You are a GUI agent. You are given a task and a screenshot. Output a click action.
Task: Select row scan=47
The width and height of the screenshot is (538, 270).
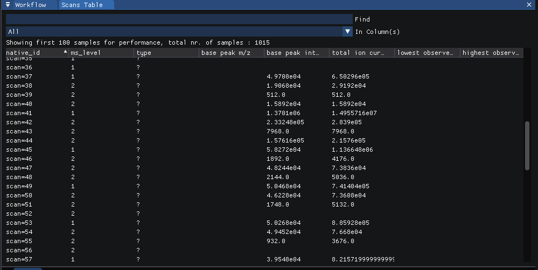(x=264, y=168)
